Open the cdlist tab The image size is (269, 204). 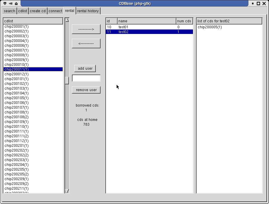tap(22, 11)
